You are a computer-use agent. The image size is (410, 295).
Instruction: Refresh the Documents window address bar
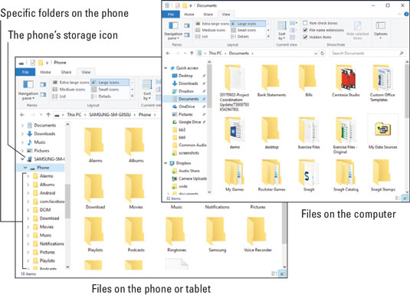(323, 53)
